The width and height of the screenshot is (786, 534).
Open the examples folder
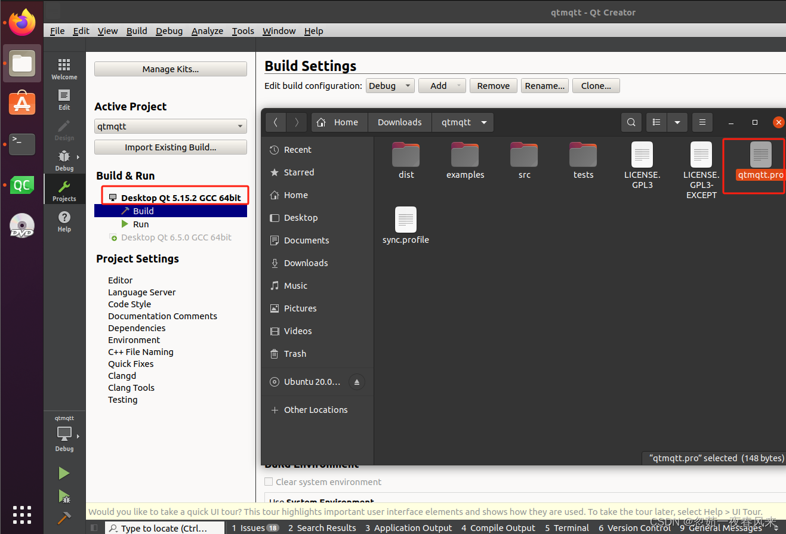(x=466, y=160)
